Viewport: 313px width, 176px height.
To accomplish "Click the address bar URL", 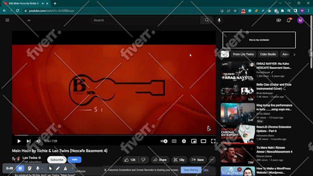I will click(51, 11).
